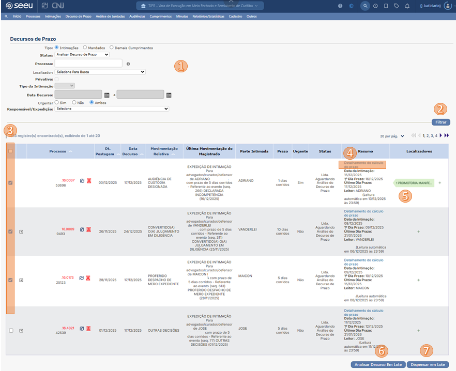Image resolution: width=456 pixels, height=371 pixels.
Task: Click the tag icon in top bar
Action: point(397,6)
